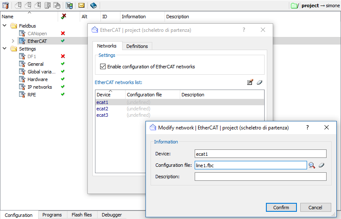Click the help question mark in Modify network dialog
Viewport: 341px width, 219px height.
pyautogui.click(x=307, y=128)
